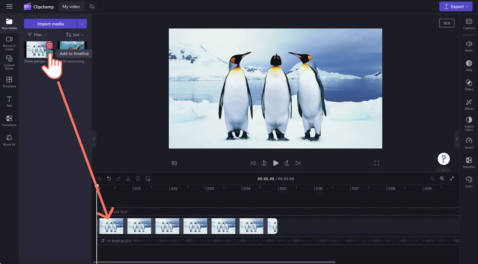
Task: Click the Import media button
Action: (x=50, y=24)
